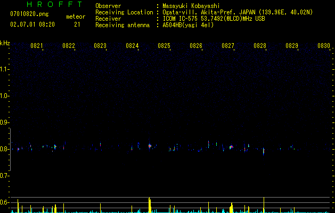Viewport: 335px width, 213px height.
Task: Click the 1.0 frequency axis label
Action: 4,96
